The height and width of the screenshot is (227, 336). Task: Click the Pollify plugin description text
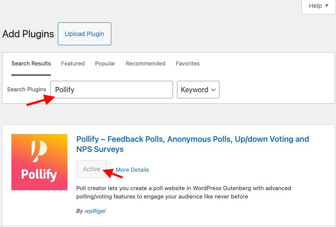coord(184,192)
